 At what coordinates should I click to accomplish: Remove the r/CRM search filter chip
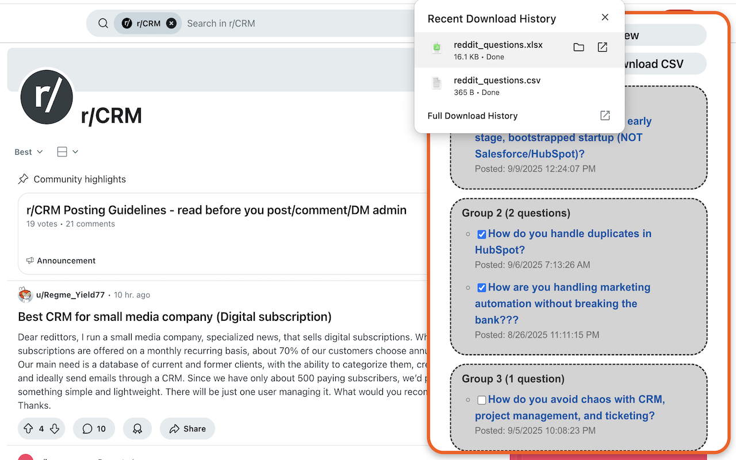[171, 24]
